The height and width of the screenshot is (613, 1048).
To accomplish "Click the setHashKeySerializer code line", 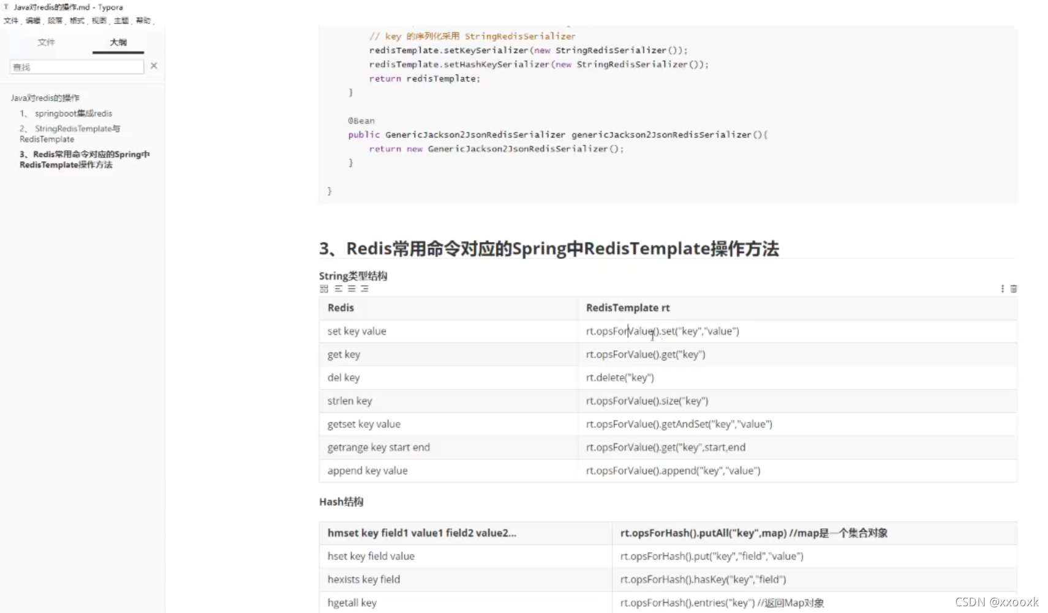I will [x=538, y=64].
